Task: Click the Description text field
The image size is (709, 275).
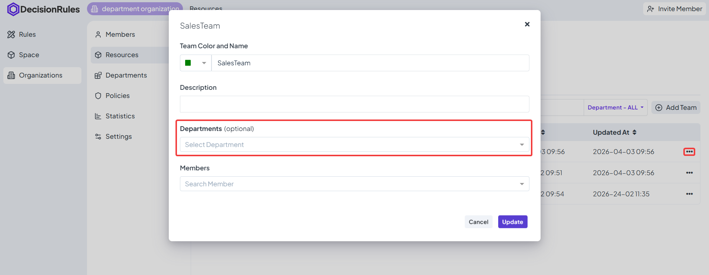Action: tap(354, 104)
